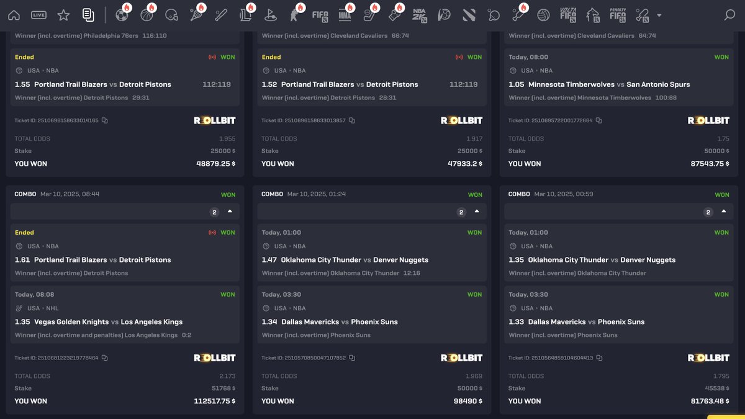Select the Counter-Strike soldier icon

(295, 15)
